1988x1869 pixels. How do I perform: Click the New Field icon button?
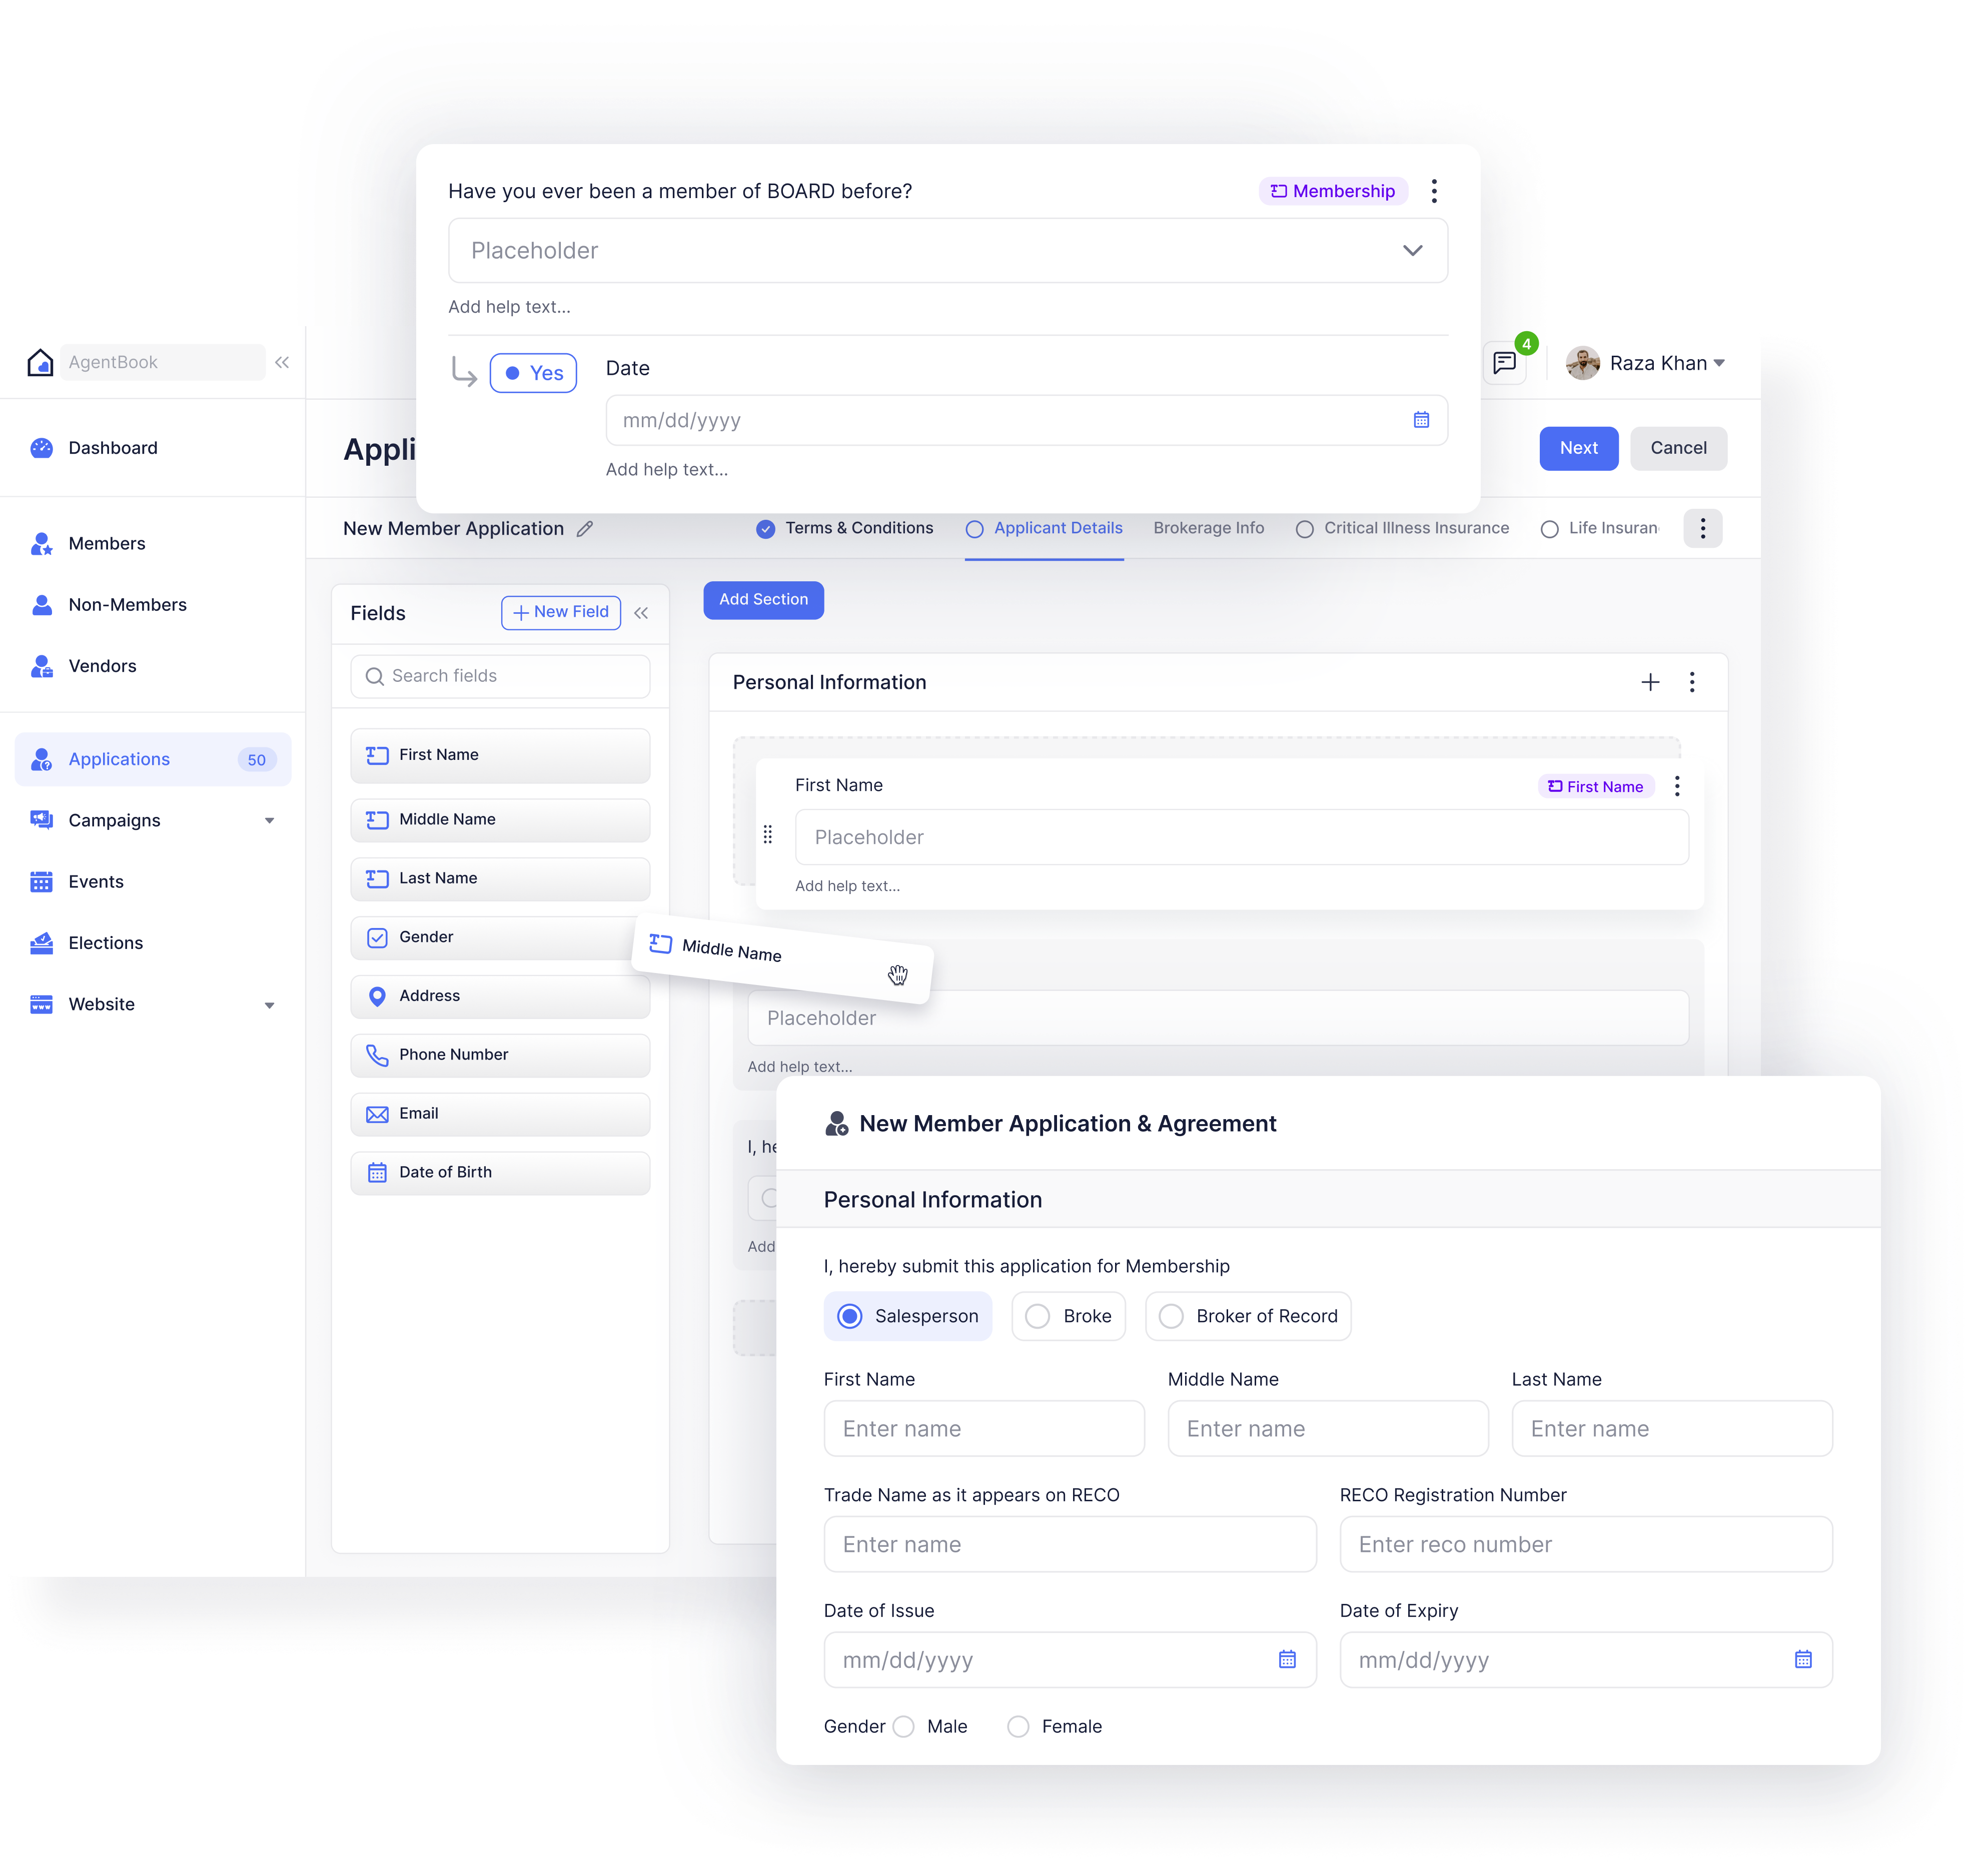tap(558, 611)
